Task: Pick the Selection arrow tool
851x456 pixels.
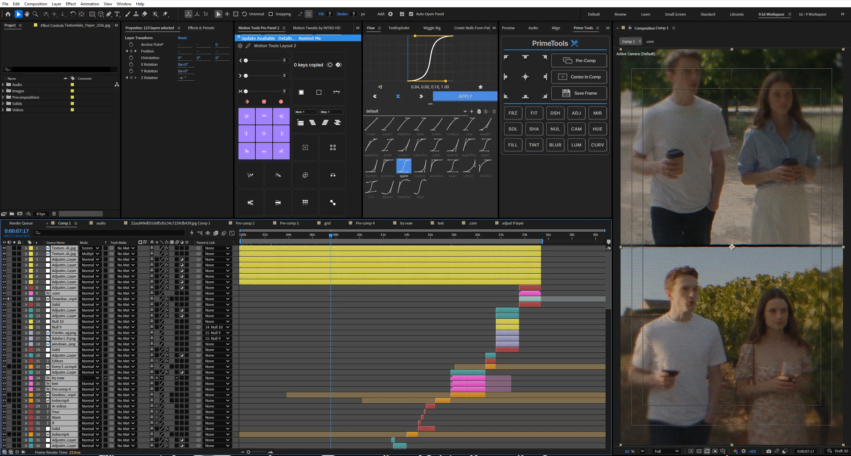Action: coord(18,14)
